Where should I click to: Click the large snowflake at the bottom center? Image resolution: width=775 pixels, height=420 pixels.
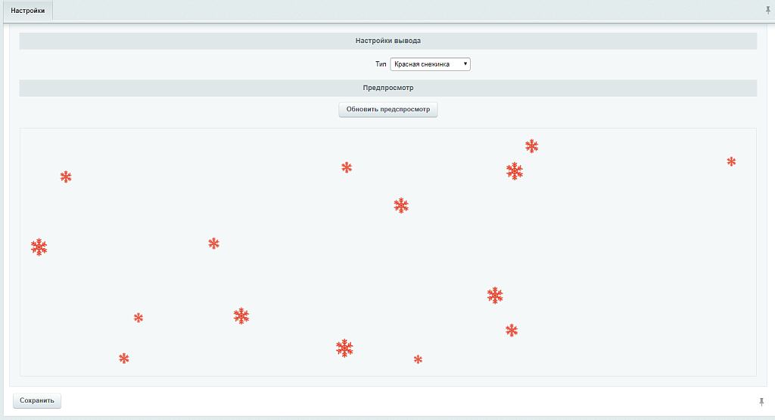coord(344,348)
